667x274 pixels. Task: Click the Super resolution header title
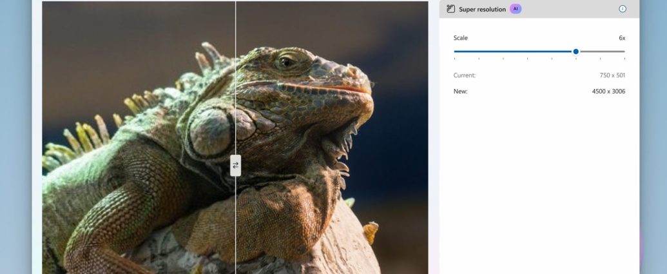[x=482, y=9]
